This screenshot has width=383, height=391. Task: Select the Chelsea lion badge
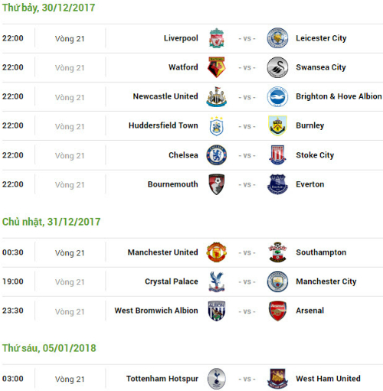[217, 155]
